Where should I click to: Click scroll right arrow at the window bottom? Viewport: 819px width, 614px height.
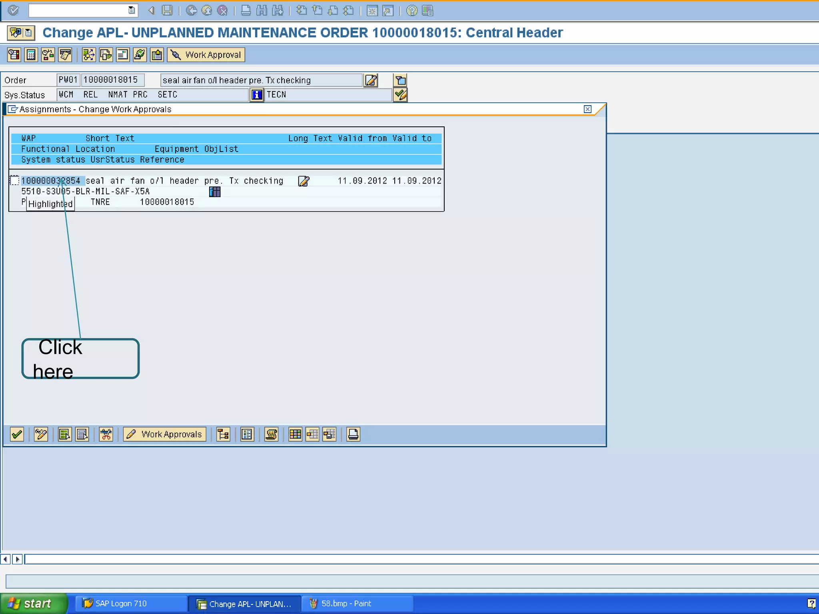coord(17,559)
